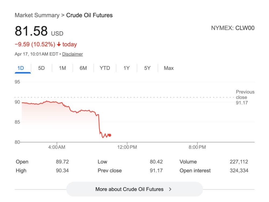Select the 6M chart range

click(x=83, y=68)
